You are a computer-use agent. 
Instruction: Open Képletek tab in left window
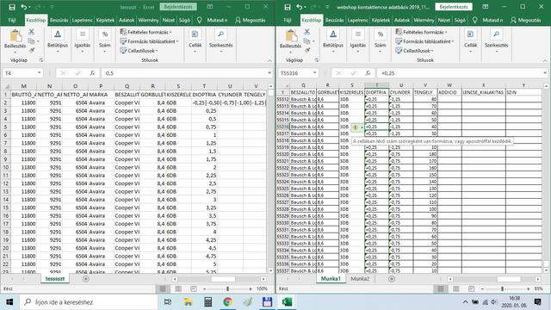point(105,21)
